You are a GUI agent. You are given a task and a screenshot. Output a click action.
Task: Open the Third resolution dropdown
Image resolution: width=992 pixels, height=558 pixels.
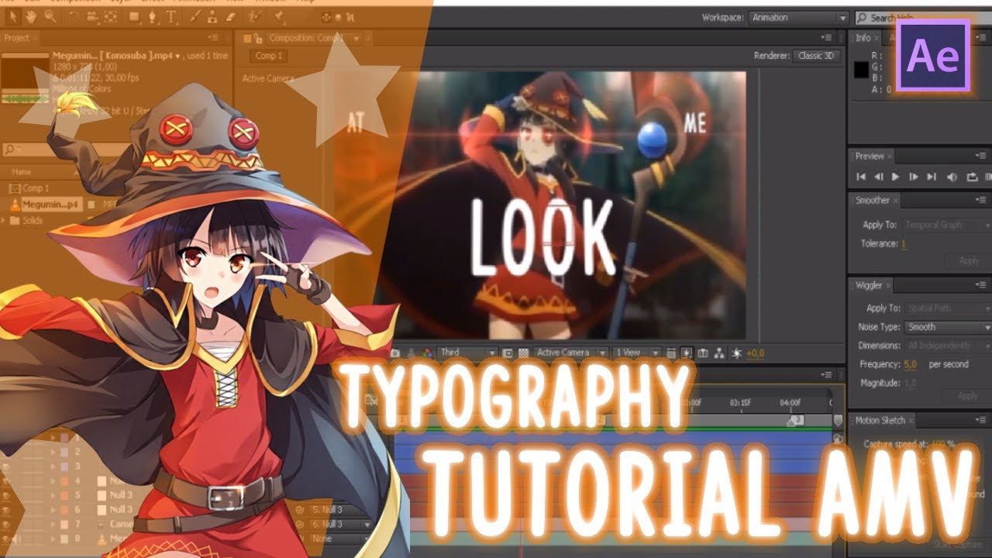click(x=468, y=353)
